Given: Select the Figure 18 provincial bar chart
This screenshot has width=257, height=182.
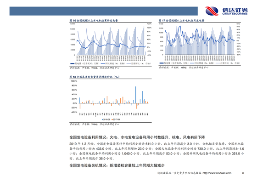Looking at the screenshot, I should tap(111, 100).
